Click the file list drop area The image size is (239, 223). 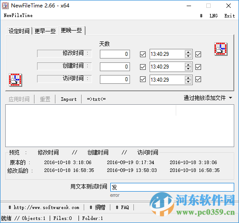pyautogui.click(x=119, y=126)
